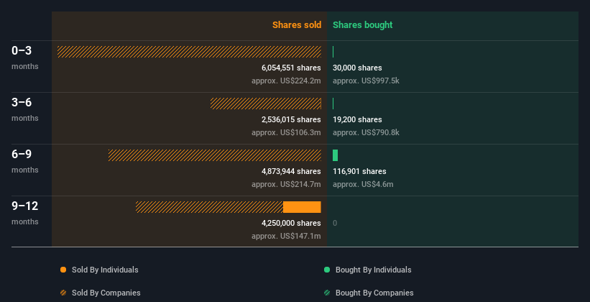Click the 6–9 months striped sold bar

pyautogui.click(x=214, y=155)
